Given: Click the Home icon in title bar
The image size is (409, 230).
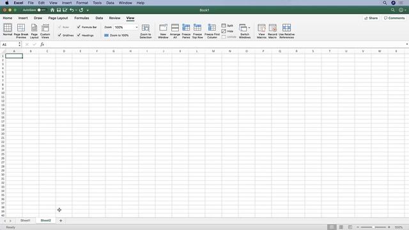Looking at the screenshot, I should (x=52, y=10).
